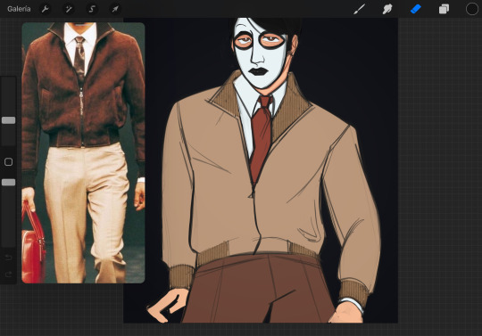Select the Smudge finger tool
The image size is (482, 336).
[x=387, y=9]
